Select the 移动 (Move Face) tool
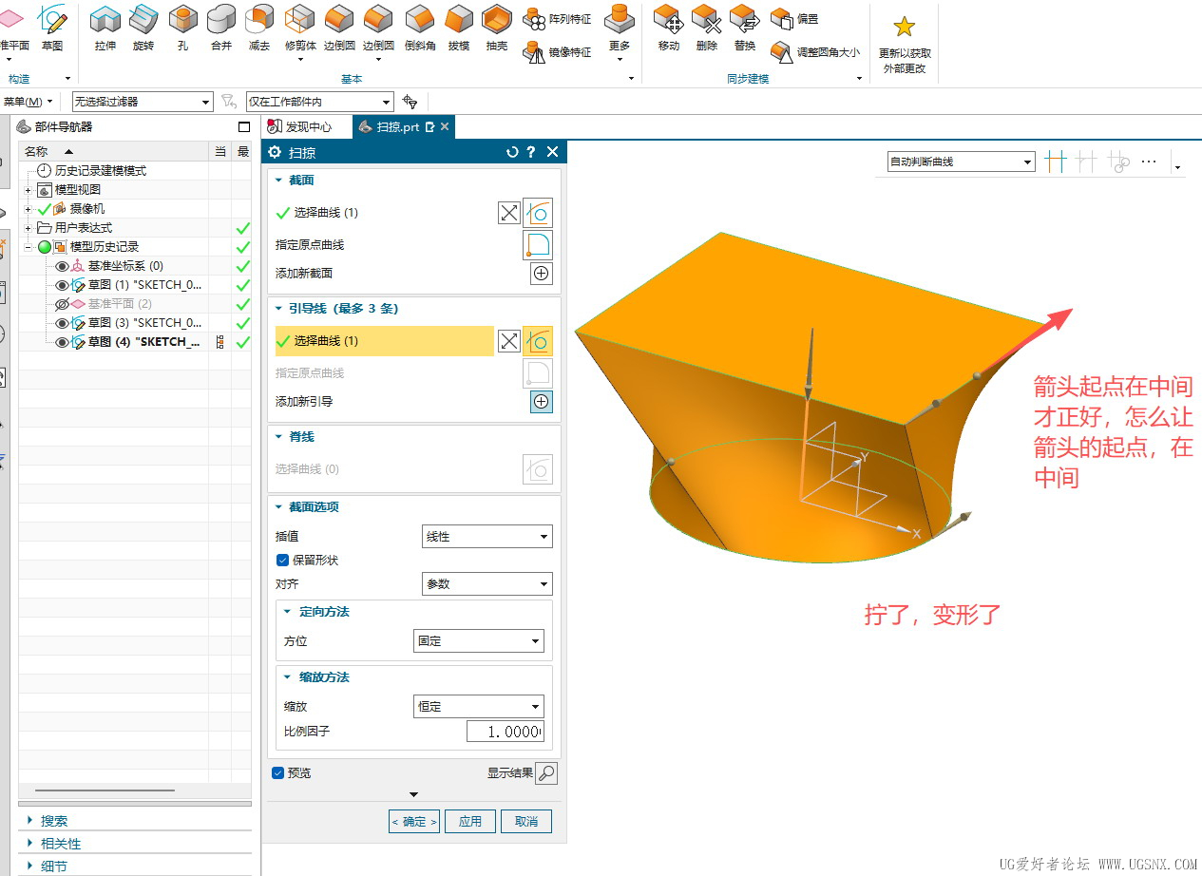The width and height of the screenshot is (1202, 876). (x=669, y=28)
